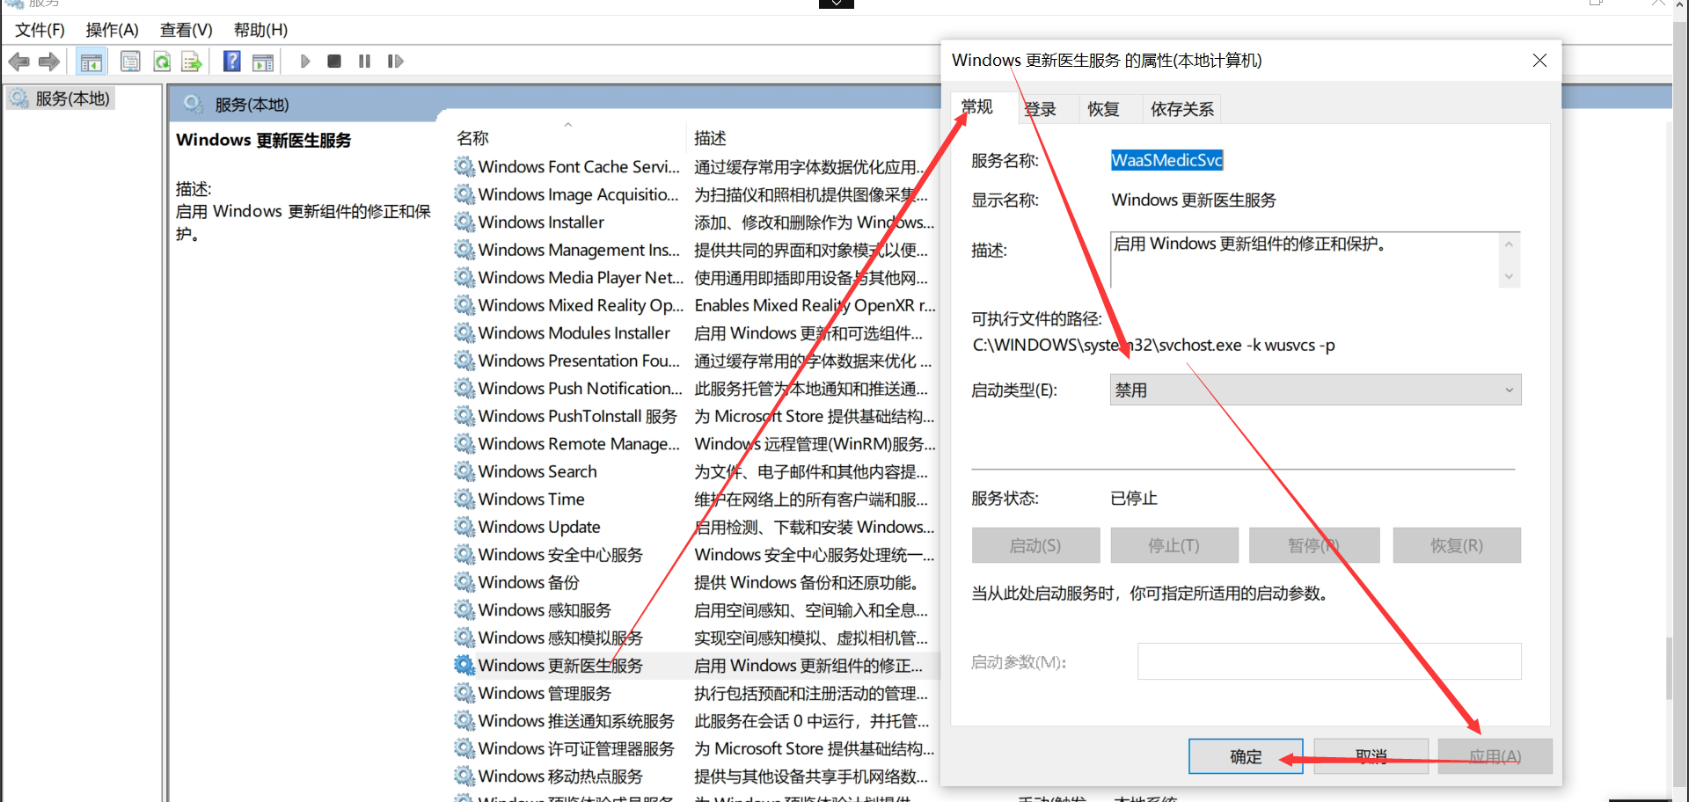Sort services by clicking the 名称 column header
Viewport: 1689px width, 802px height.
472,138
